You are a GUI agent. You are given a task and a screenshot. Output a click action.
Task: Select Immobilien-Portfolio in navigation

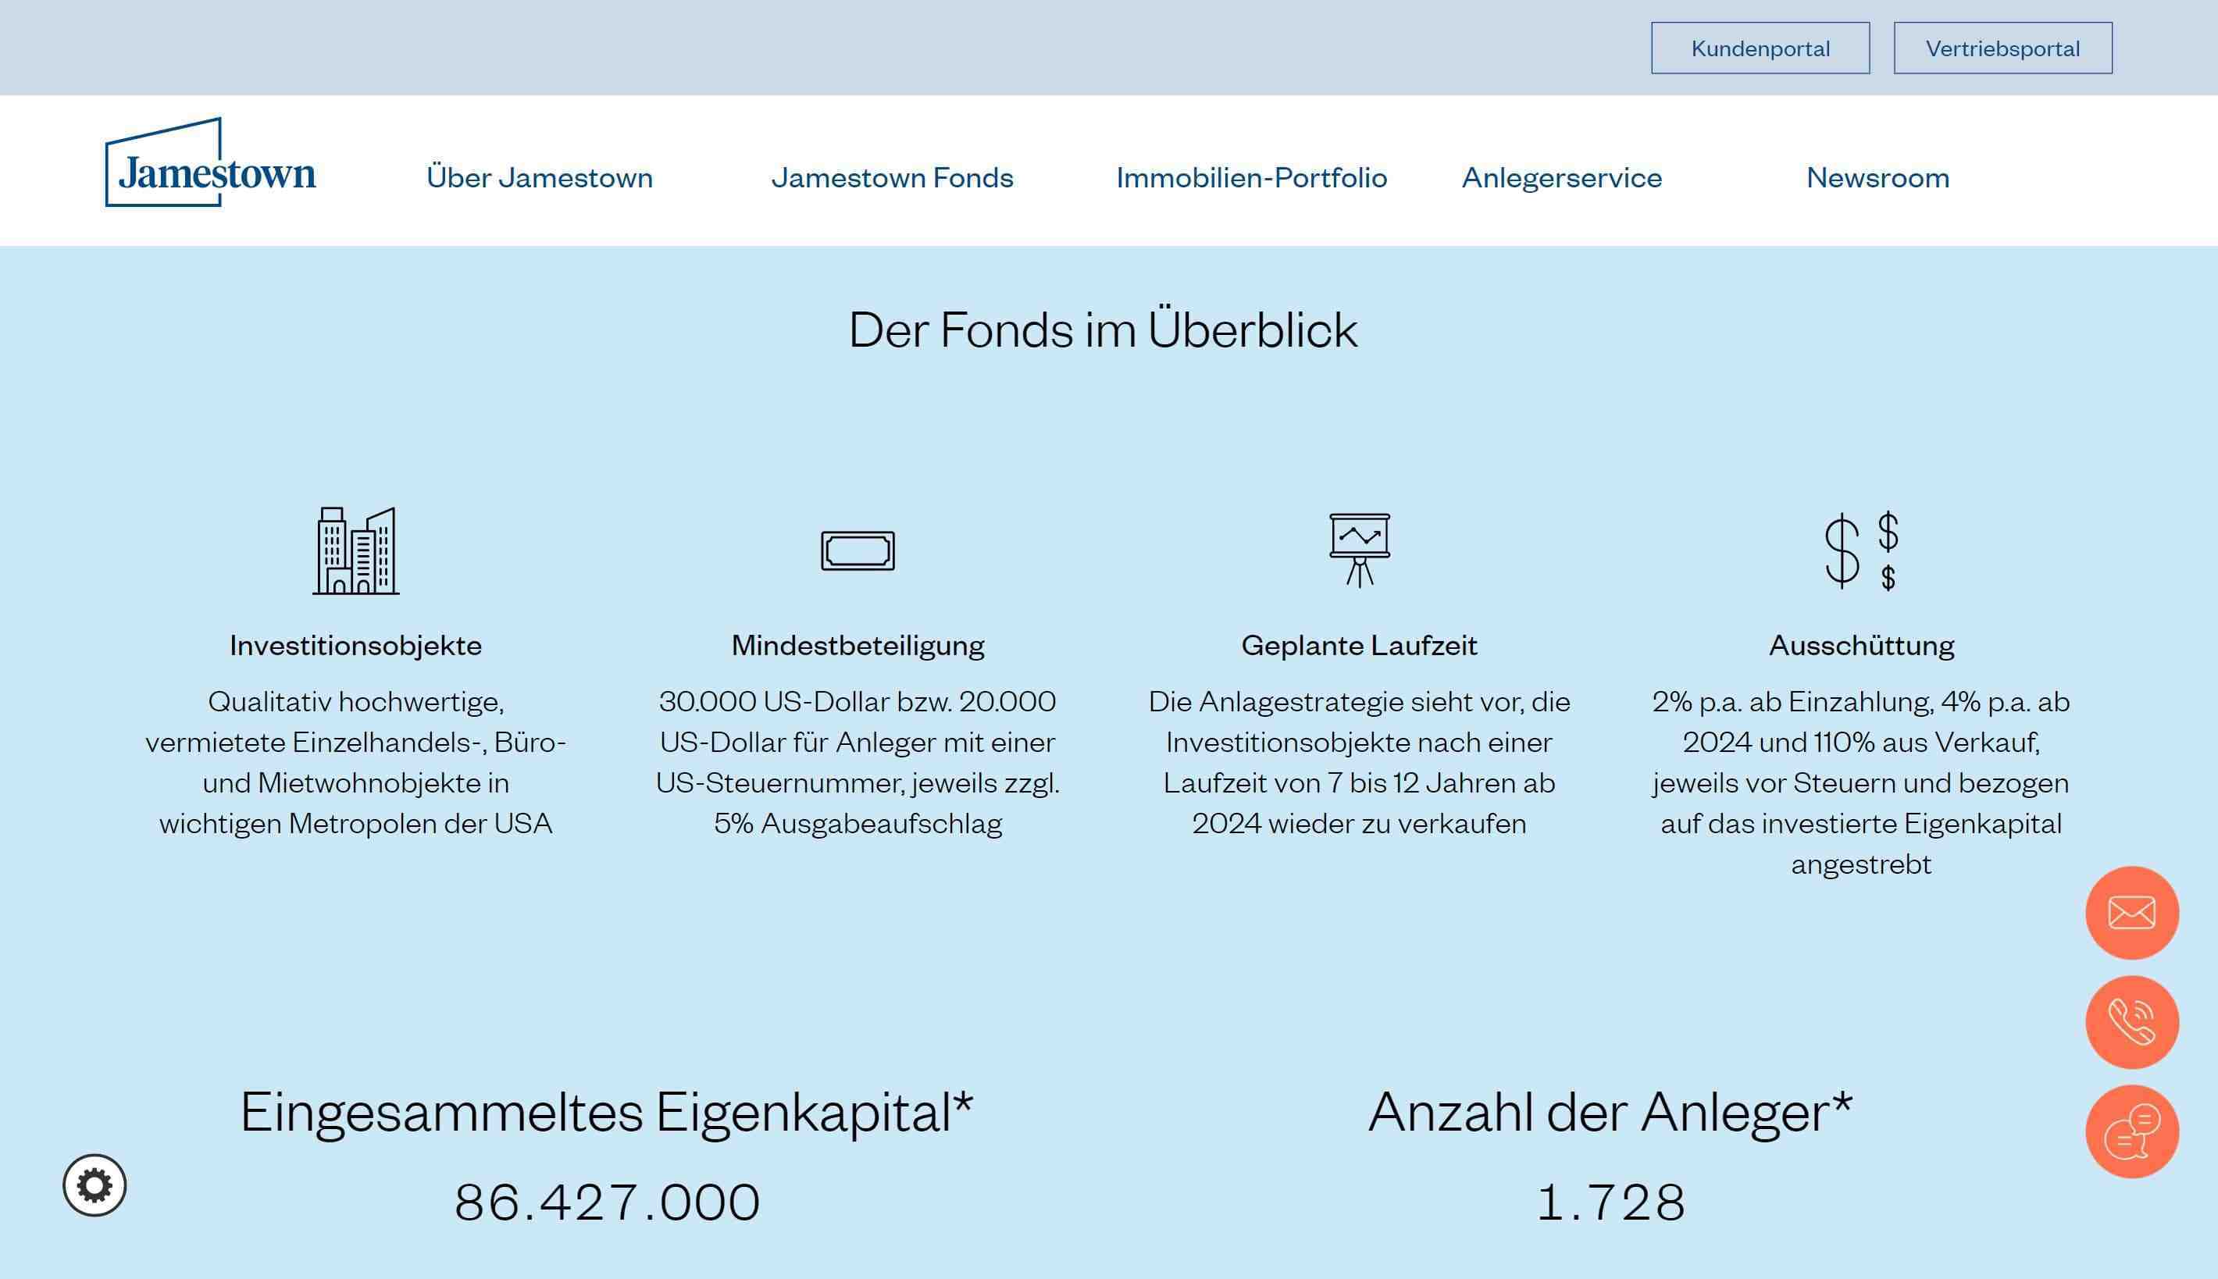[x=1251, y=177]
